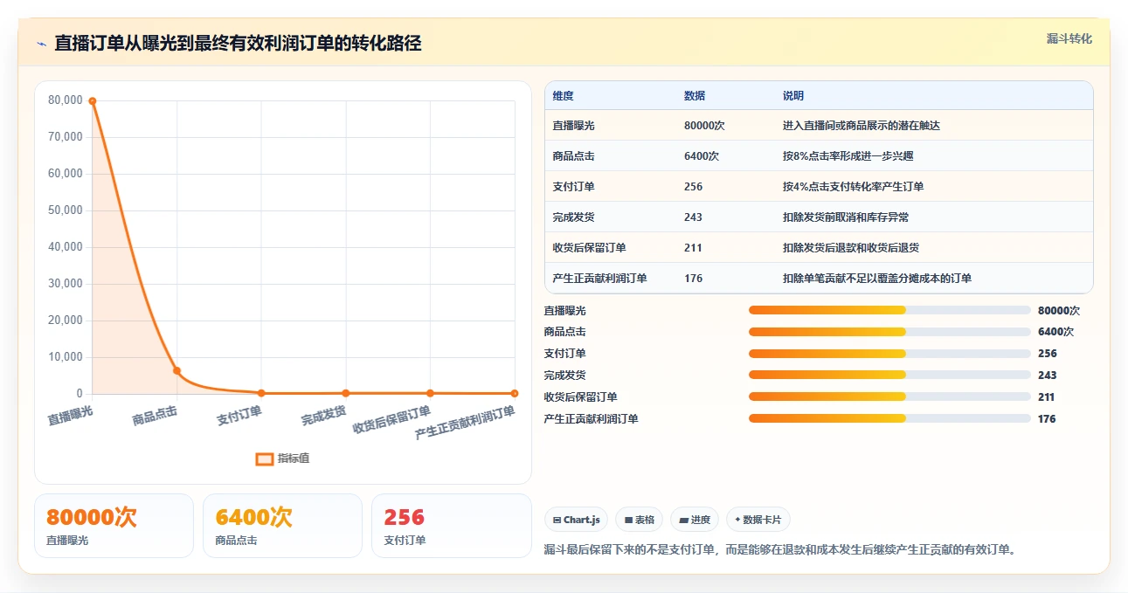Image resolution: width=1128 pixels, height=593 pixels.
Task: Click the lightning icon beside the title
Action: 41,44
